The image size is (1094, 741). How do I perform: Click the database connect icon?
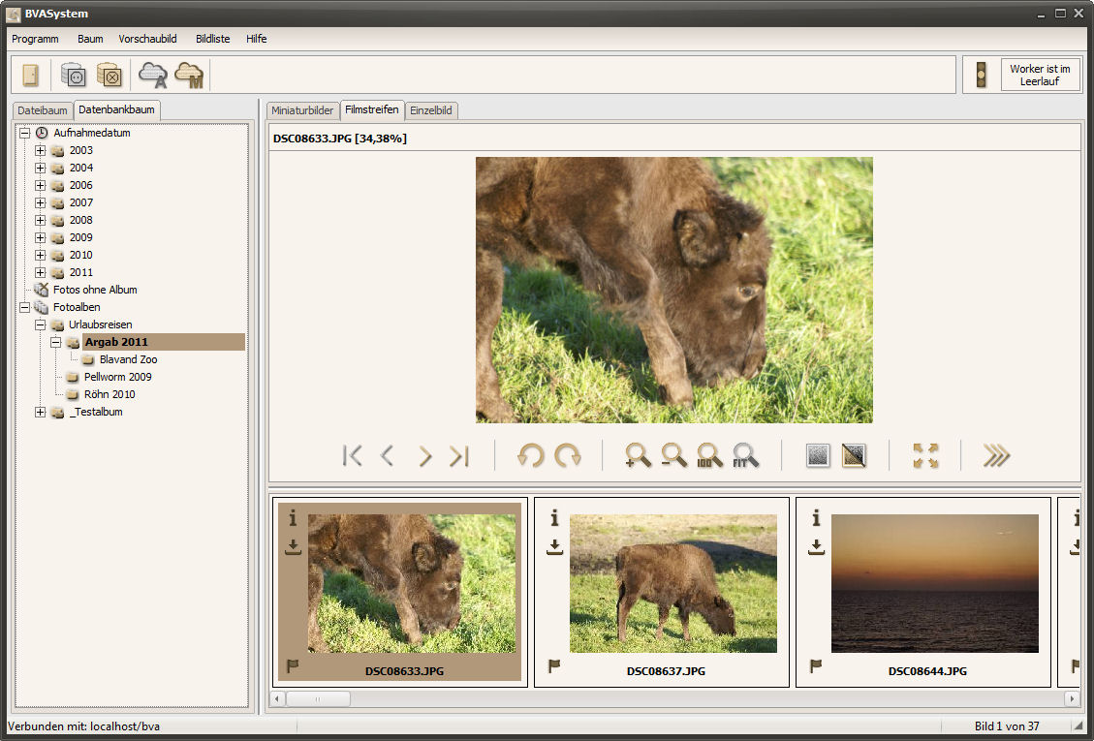(74, 75)
